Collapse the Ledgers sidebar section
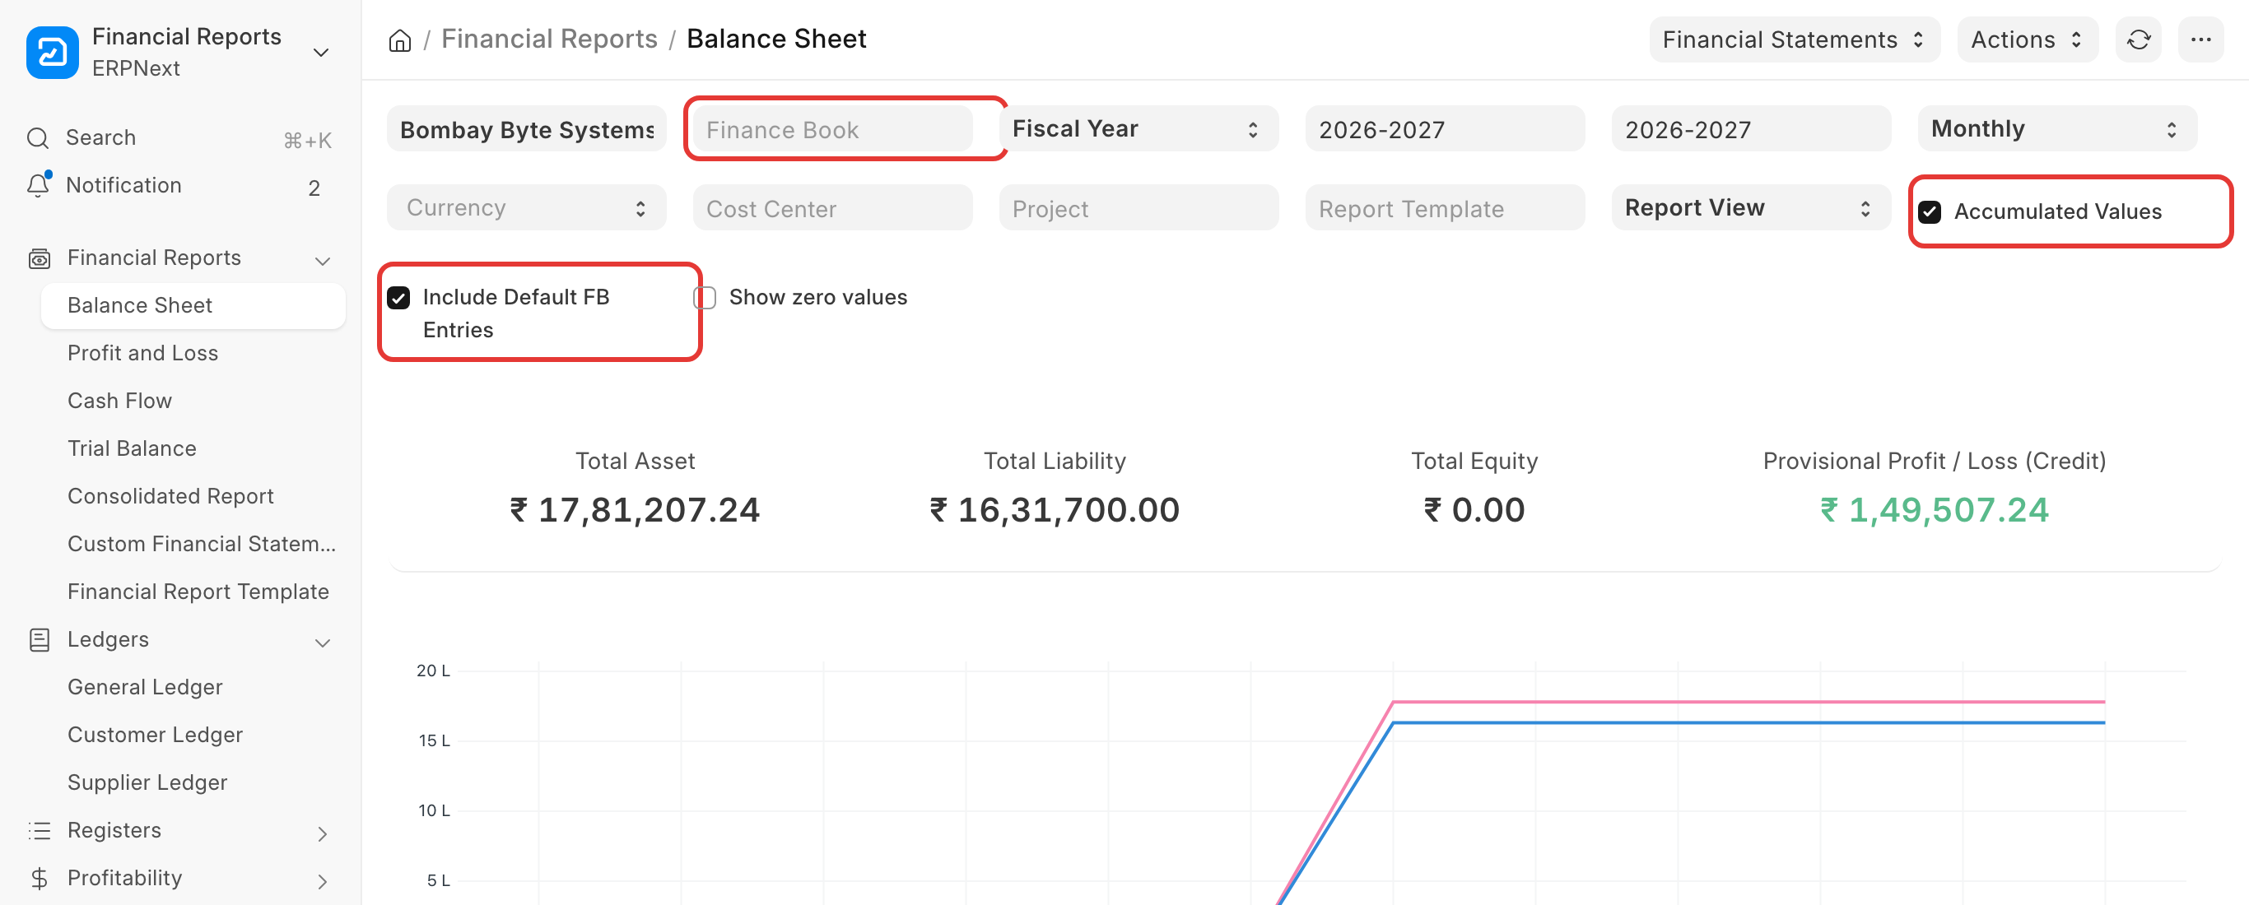2249x905 pixels. click(x=322, y=643)
